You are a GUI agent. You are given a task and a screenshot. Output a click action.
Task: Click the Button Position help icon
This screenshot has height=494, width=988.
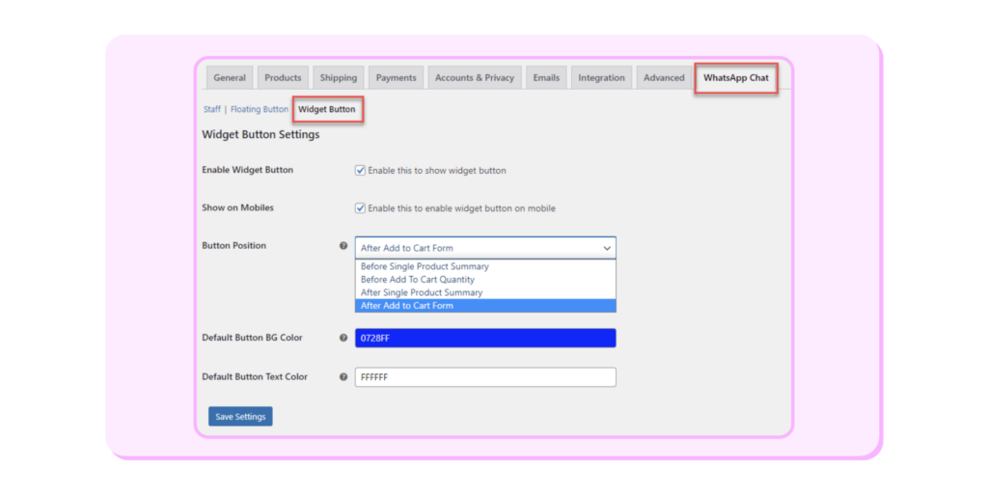(x=343, y=246)
